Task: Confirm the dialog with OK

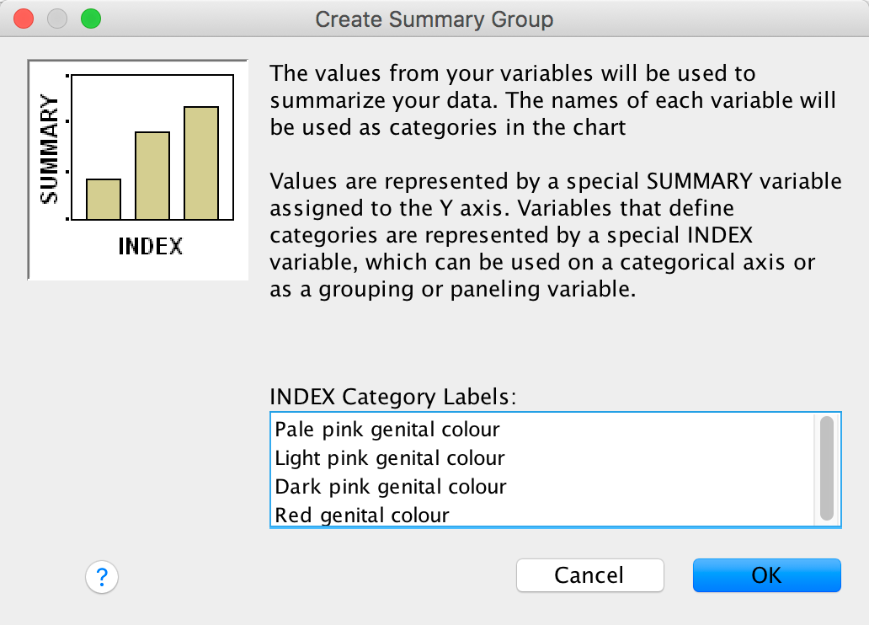Action: pyautogui.click(x=766, y=575)
